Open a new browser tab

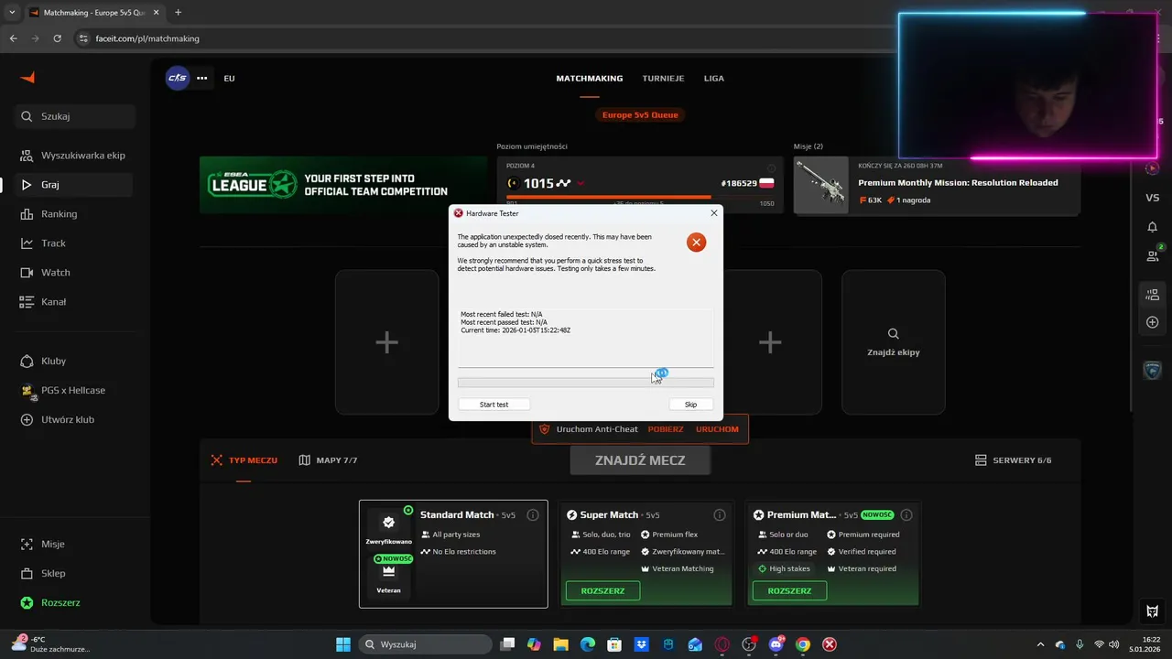tap(178, 13)
